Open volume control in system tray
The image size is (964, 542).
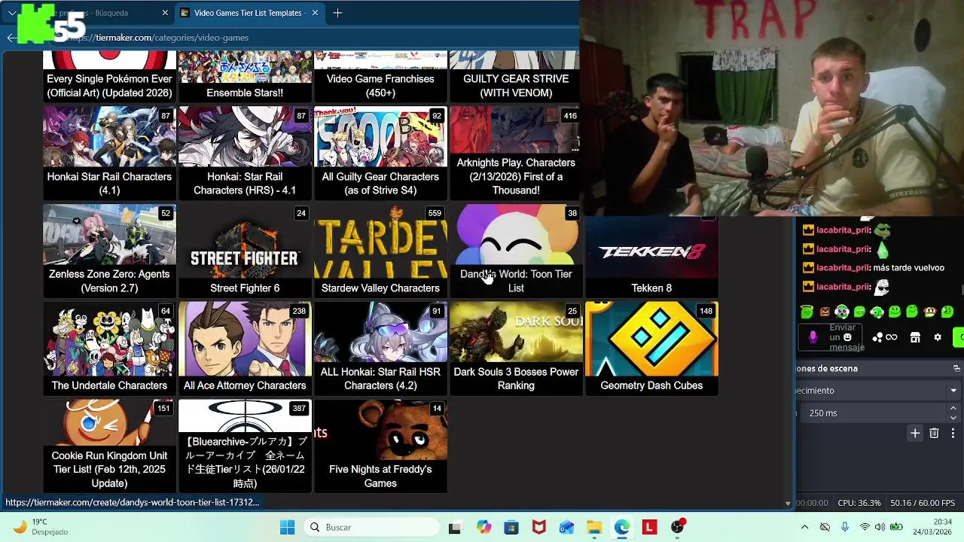[x=880, y=528]
